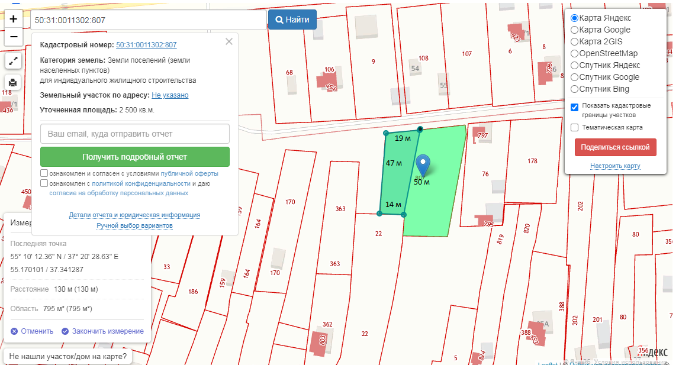Toggle fullscreen map view icon
Image resolution: width=679 pixels, height=365 pixels.
13,60
